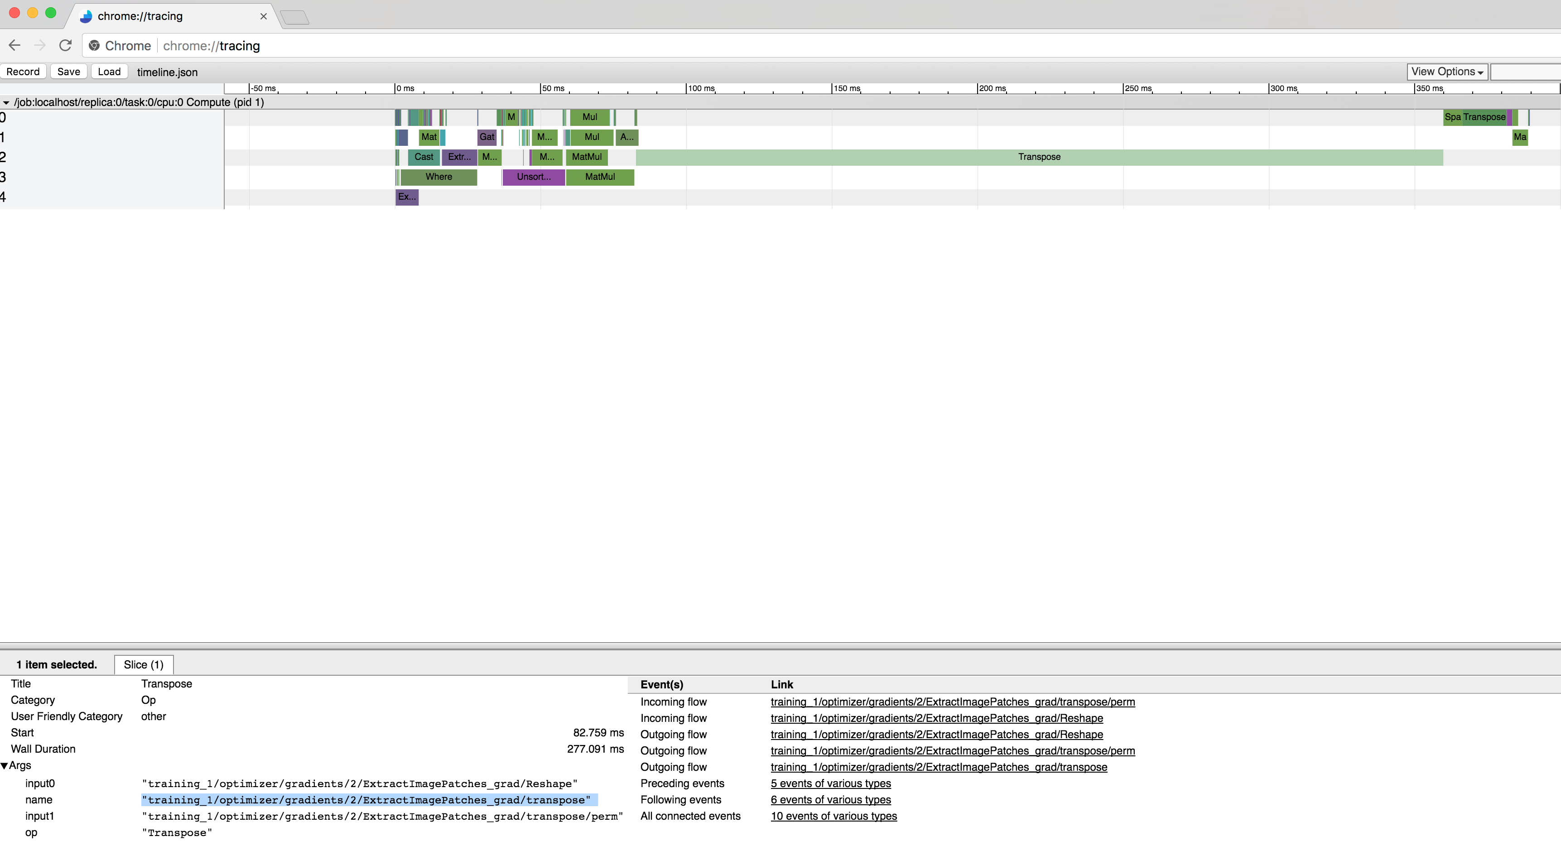The height and width of the screenshot is (865, 1561).
Task: Open the '6 events of various types' link
Action: click(x=830, y=800)
